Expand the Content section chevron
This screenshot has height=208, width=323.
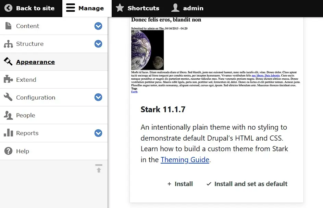tap(98, 26)
